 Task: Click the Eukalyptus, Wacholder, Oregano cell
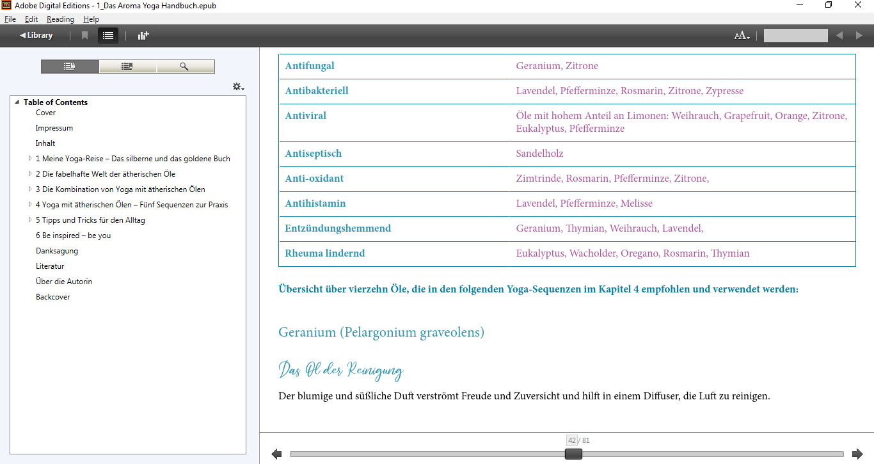point(683,254)
